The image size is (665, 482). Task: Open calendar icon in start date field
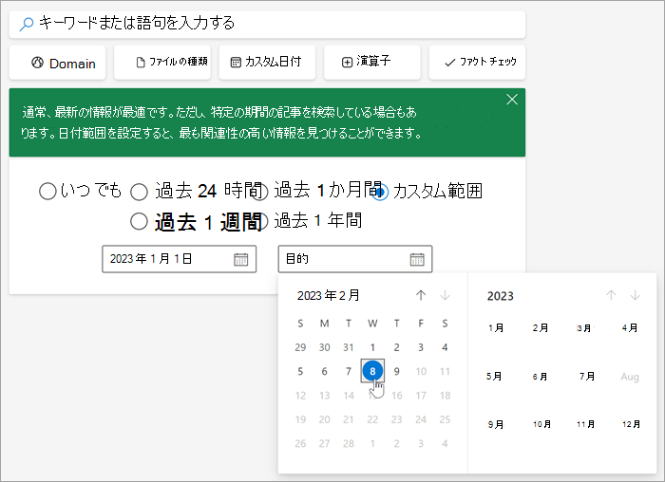point(241,259)
